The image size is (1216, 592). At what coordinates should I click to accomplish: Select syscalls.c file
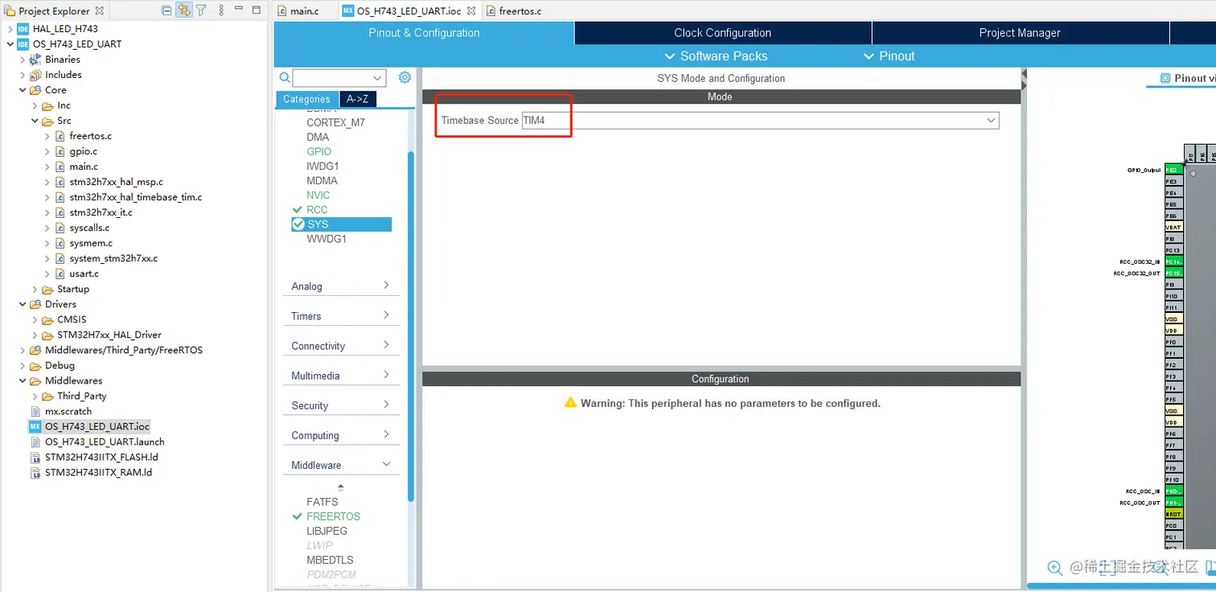pos(89,228)
